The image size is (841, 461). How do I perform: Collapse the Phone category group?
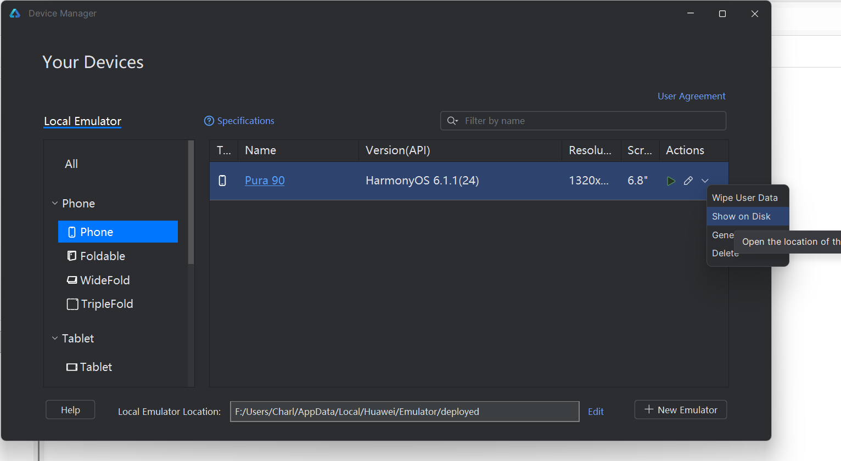point(55,204)
